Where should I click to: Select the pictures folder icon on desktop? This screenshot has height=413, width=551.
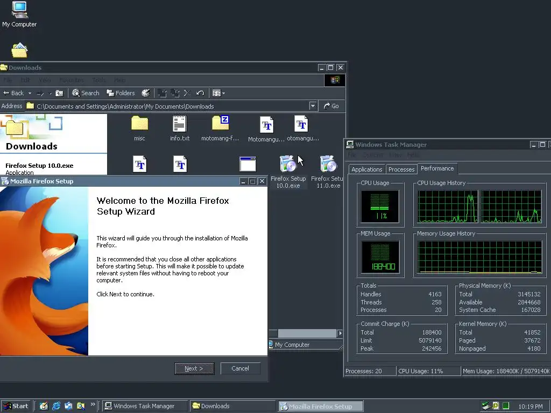click(x=19, y=50)
